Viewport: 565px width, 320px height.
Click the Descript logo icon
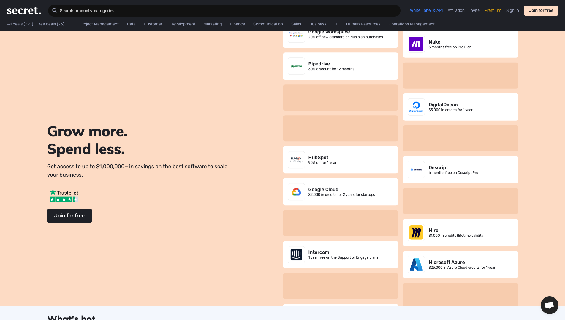416,170
